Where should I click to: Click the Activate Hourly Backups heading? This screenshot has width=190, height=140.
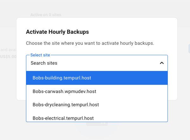(x=57, y=32)
